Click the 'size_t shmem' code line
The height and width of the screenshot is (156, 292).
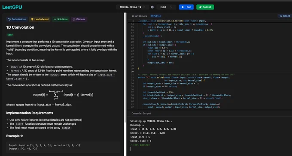coord(182,98)
